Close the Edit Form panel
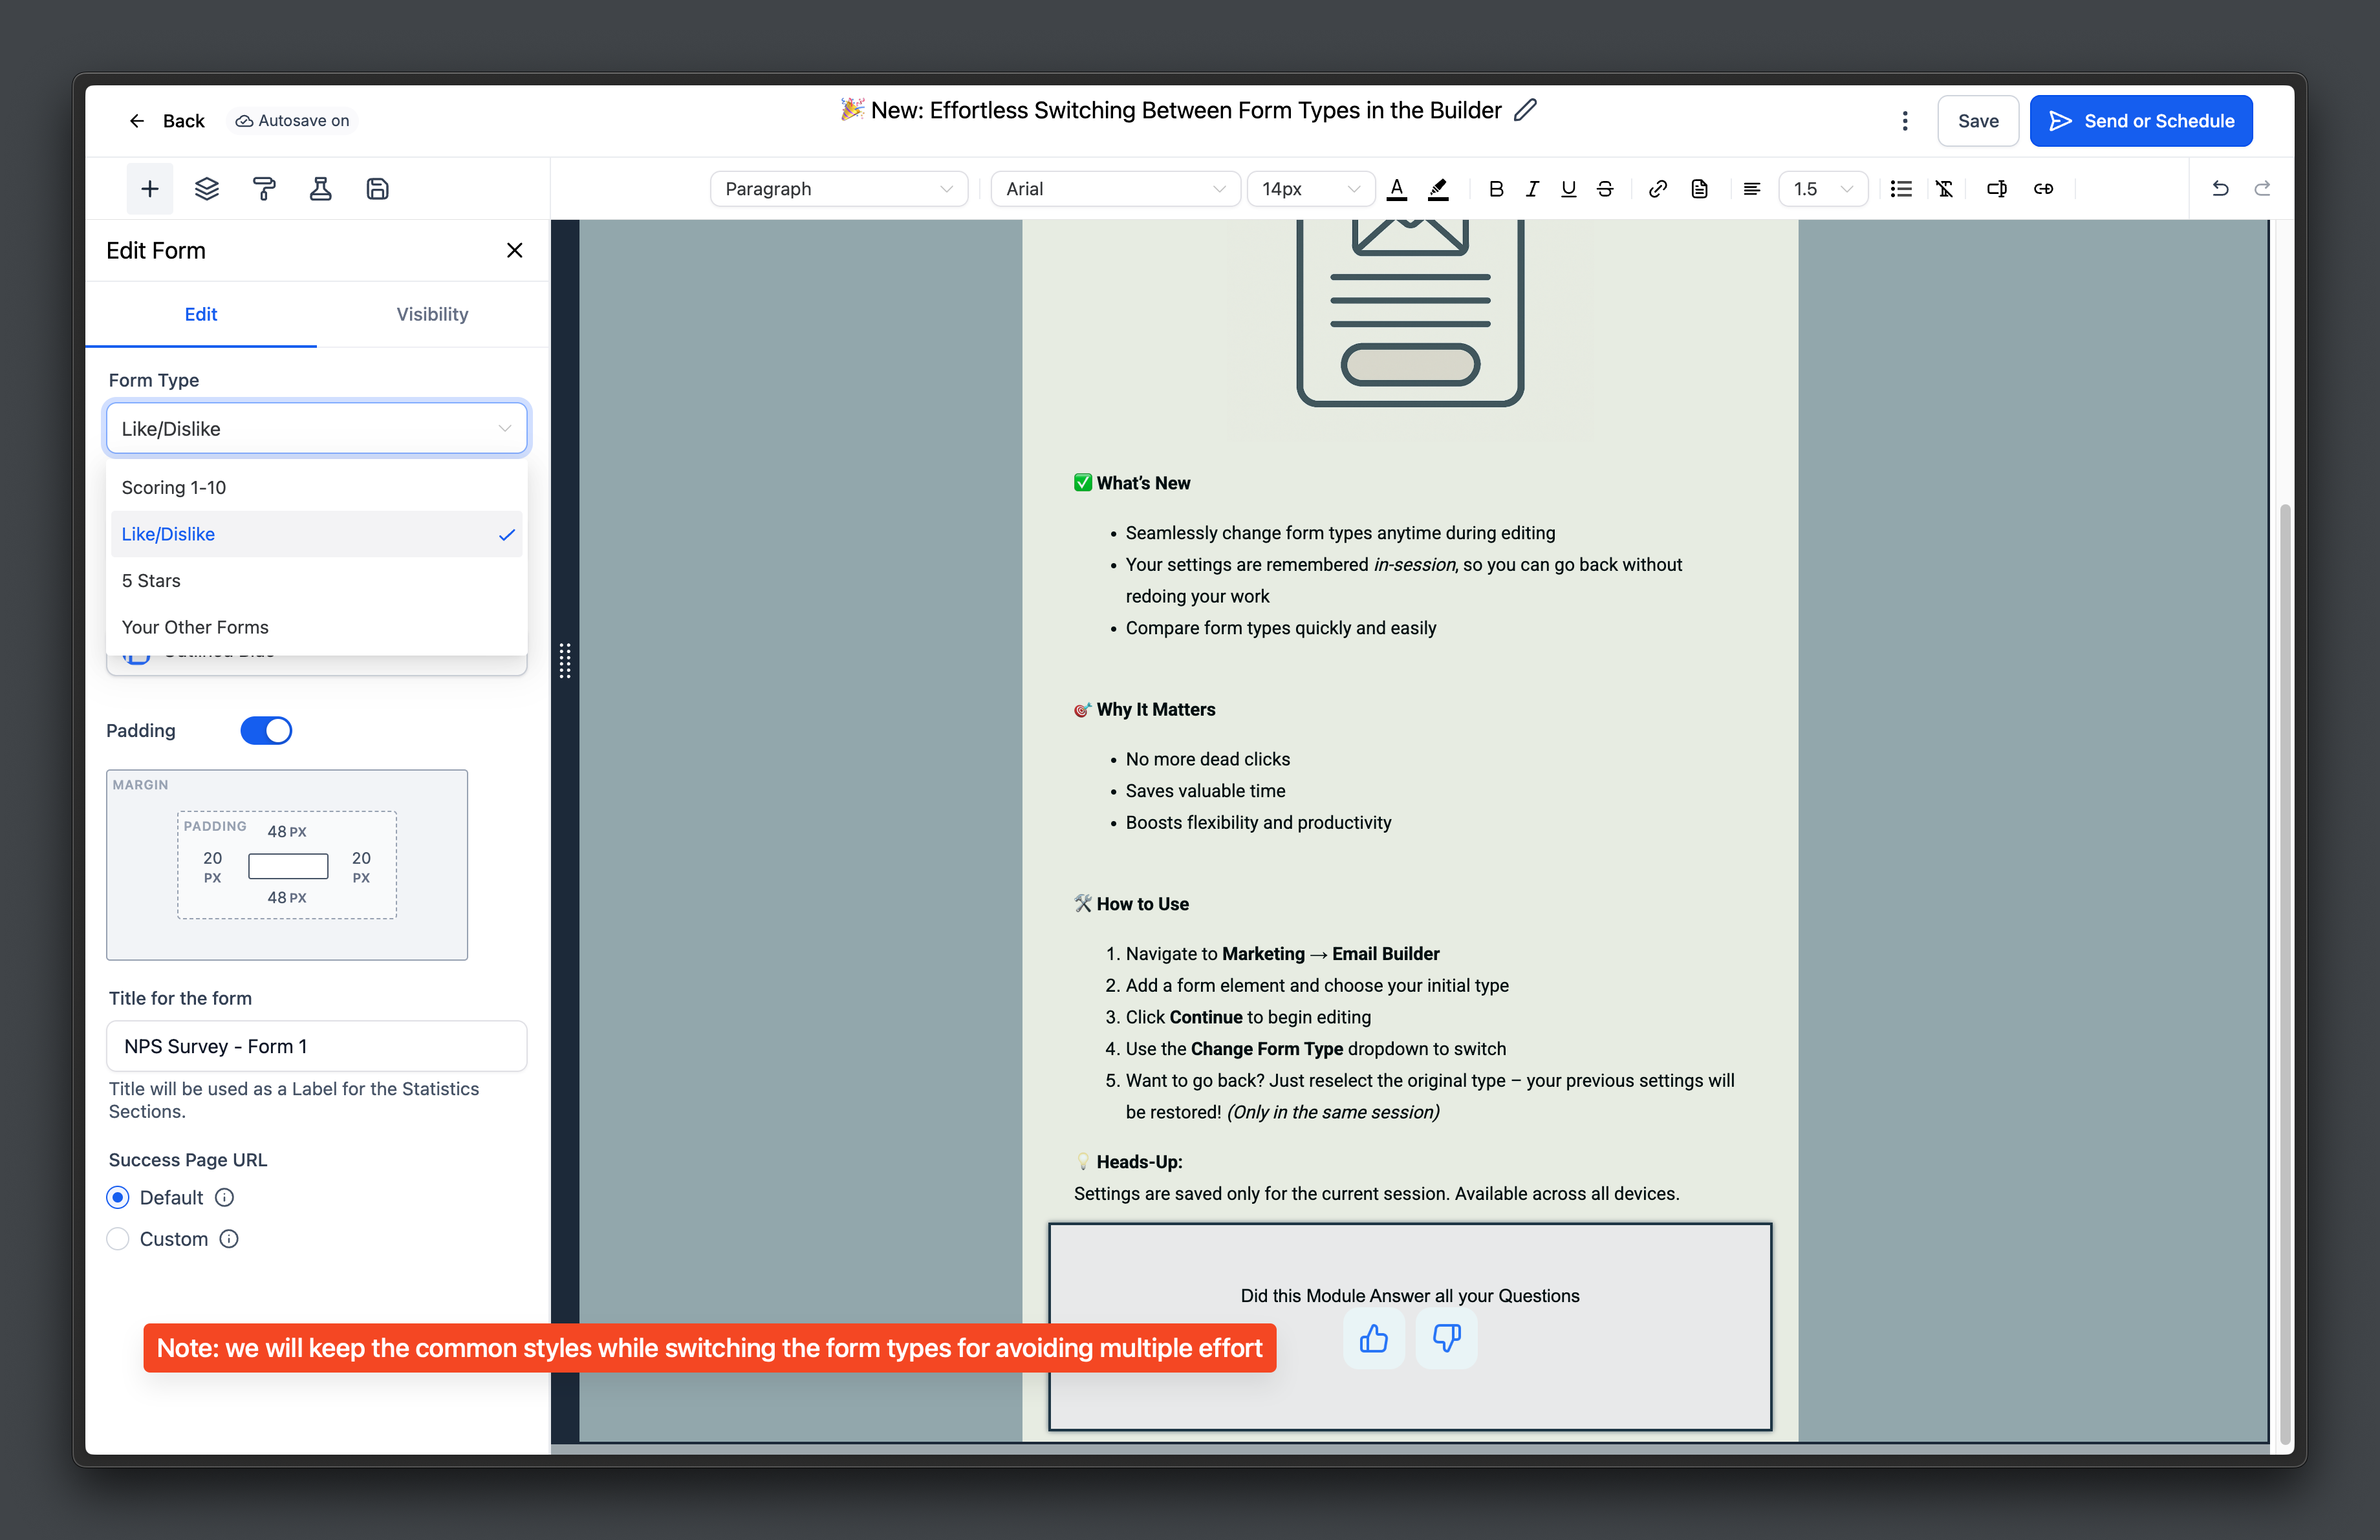Screen dimensions: 2380x1540 (x=514, y=251)
